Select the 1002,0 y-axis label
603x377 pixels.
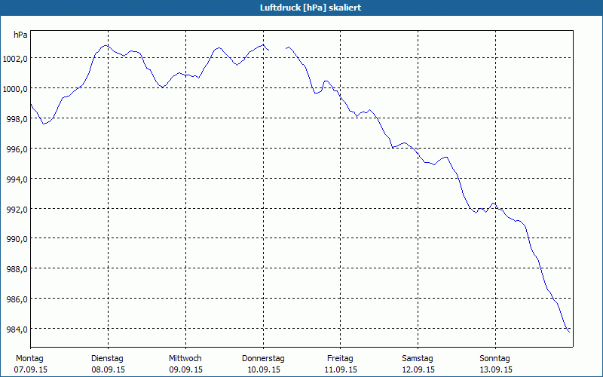(15, 59)
